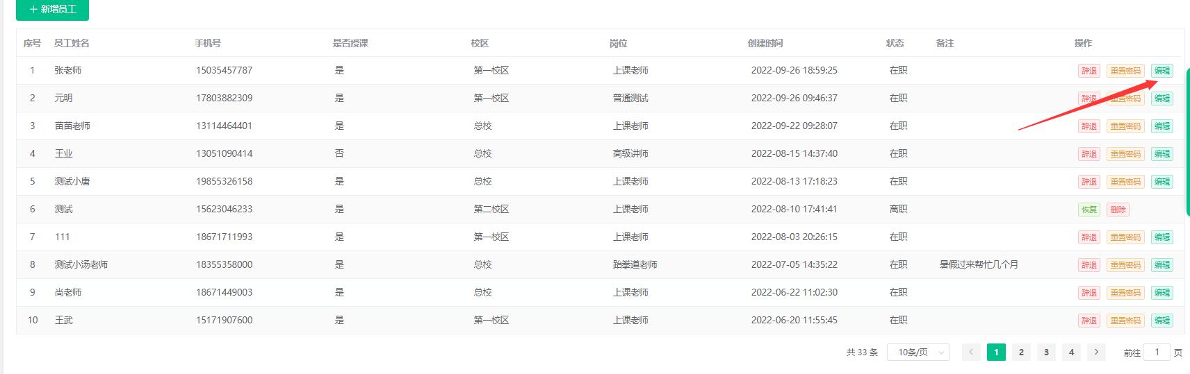Go to the next page arrow
The height and width of the screenshot is (374, 1190).
(x=1096, y=352)
